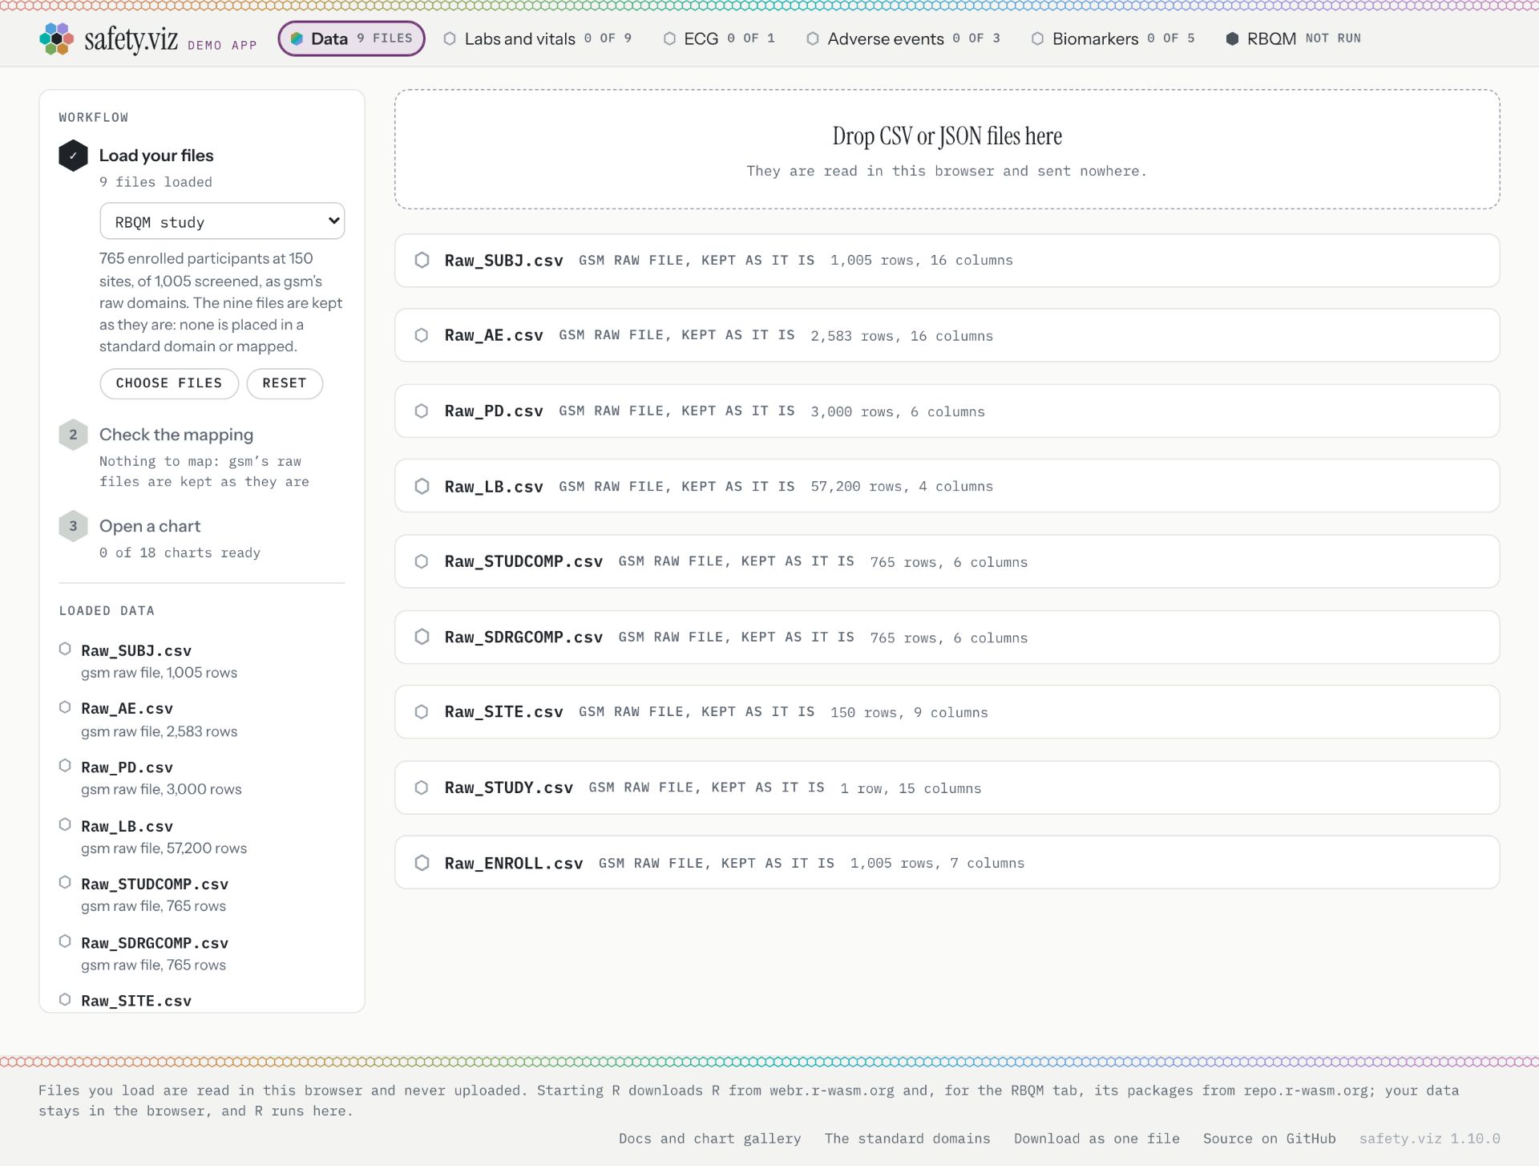The height and width of the screenshot is (1166, 1539).
Task: Click Raw_AE.csv in Loaded Data list
Action: [127, 709]
